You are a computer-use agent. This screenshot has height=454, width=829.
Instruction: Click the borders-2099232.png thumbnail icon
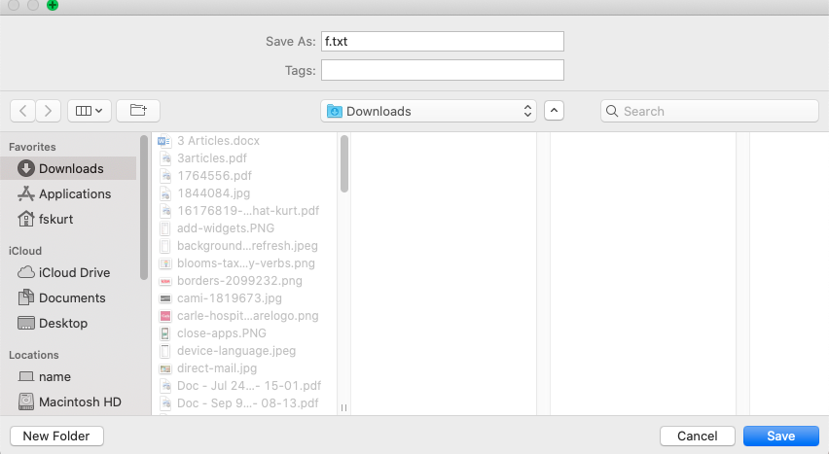[165, 281]
